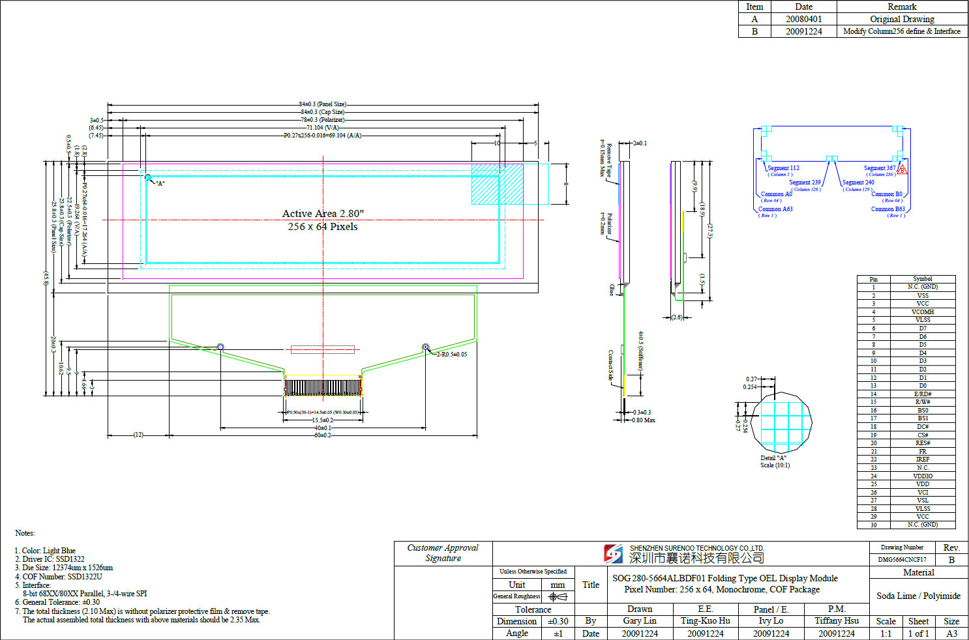The width and height of the screenshot is (969, 640).
Task: Click the P.M. name Tiffany Hsu
Action: point(837,621)
